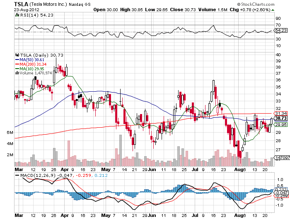Click the 2M label on the volume axis
Viewport: 290px width, 219px height.
click(x=10, y=155)
